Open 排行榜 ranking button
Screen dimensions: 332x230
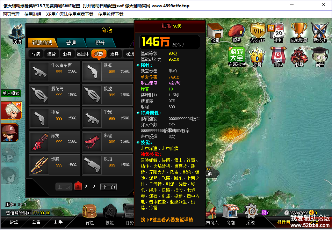(x=284, y=222)
